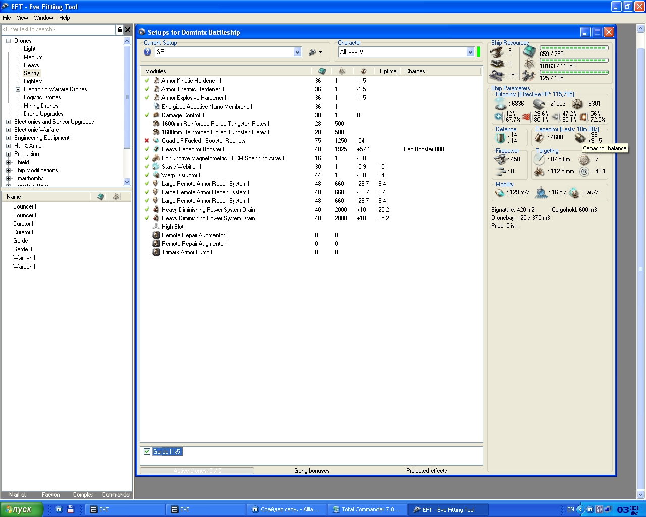The width and height of the screenshot is (646, 517).
Task: Click the CPU usage bar 659 / 750
Action: coord(574,48)
